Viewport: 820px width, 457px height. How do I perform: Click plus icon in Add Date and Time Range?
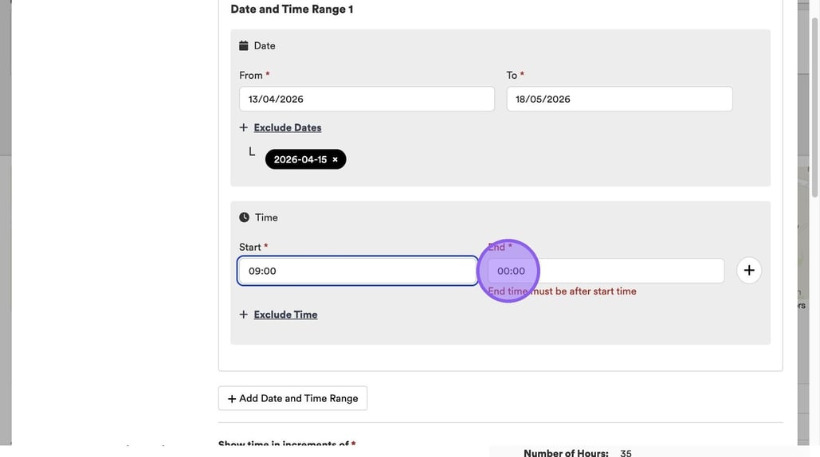click(x=232, y=398)
